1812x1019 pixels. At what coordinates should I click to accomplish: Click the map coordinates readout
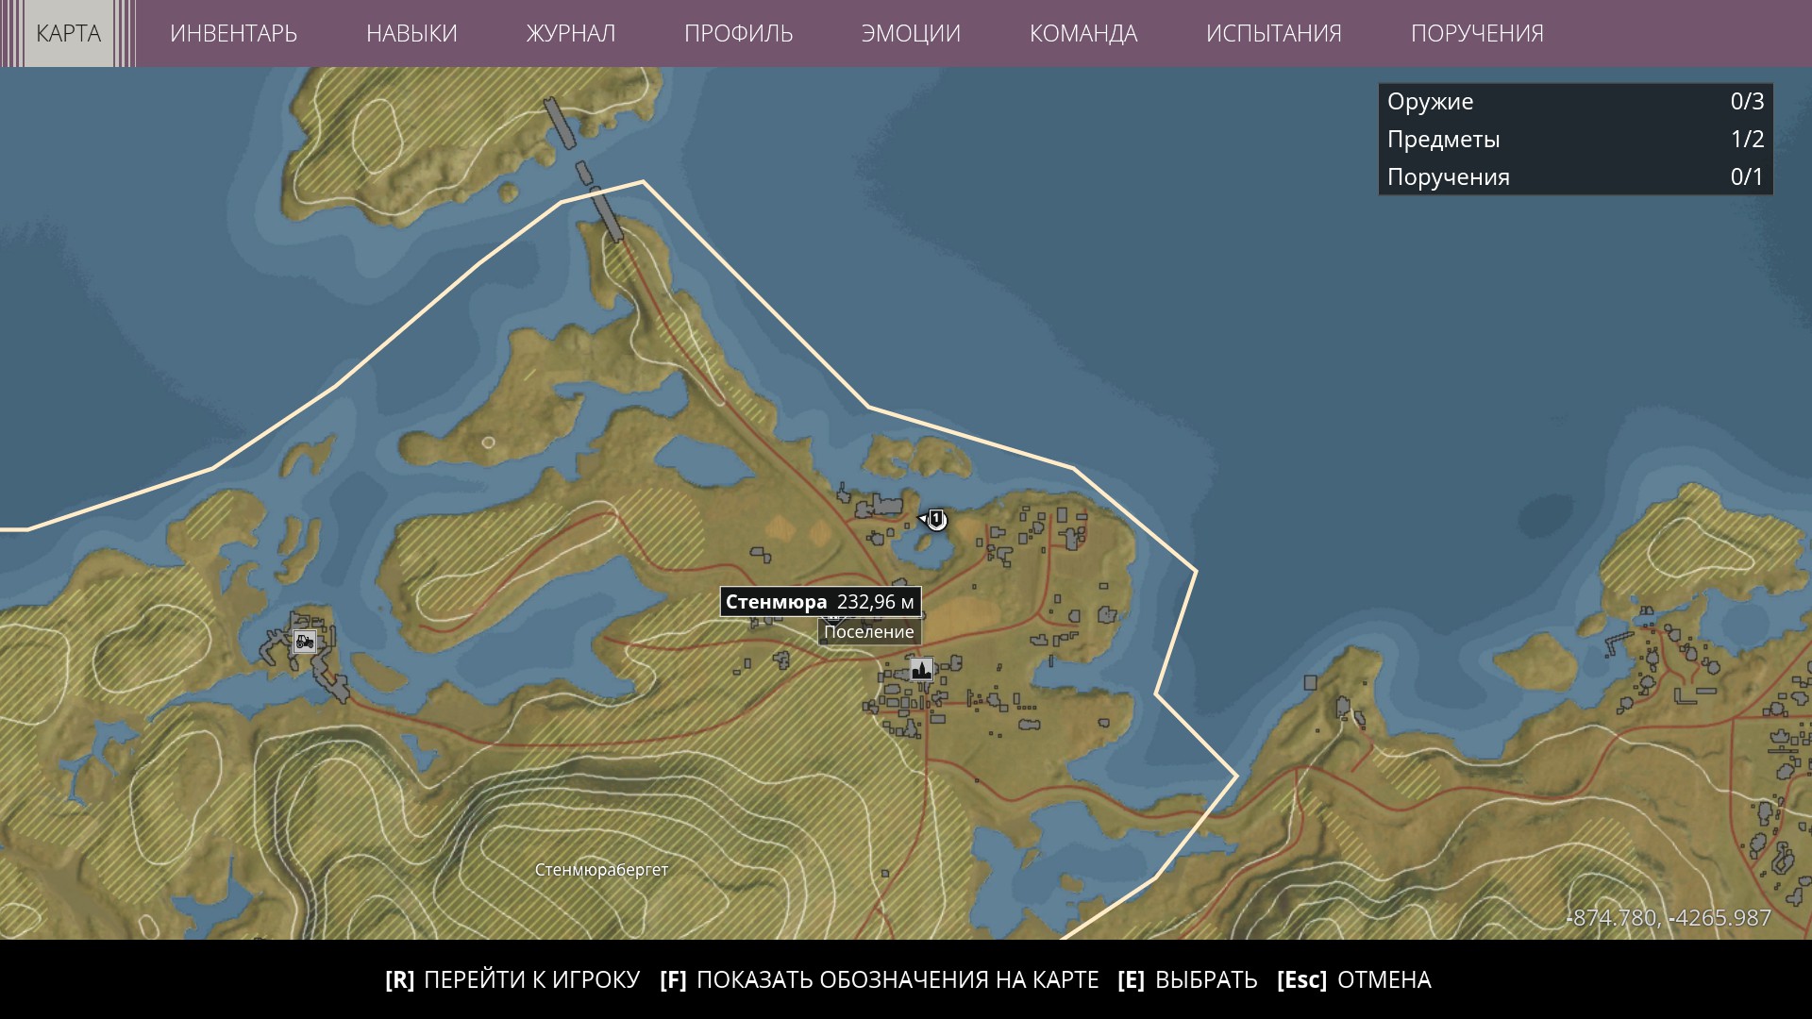(x=1669, y=918)
